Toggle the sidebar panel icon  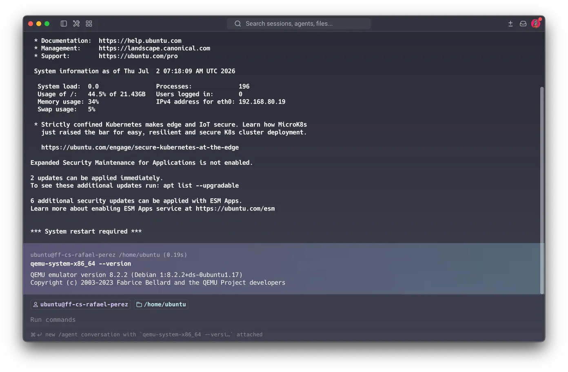click(x=64, y=24)
